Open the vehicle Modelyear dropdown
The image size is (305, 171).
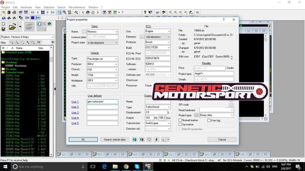pyautogui.click(x=115, y=80)
